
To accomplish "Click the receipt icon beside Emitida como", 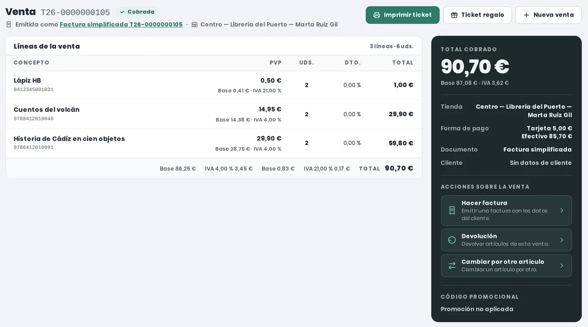I will pos(9,25).
